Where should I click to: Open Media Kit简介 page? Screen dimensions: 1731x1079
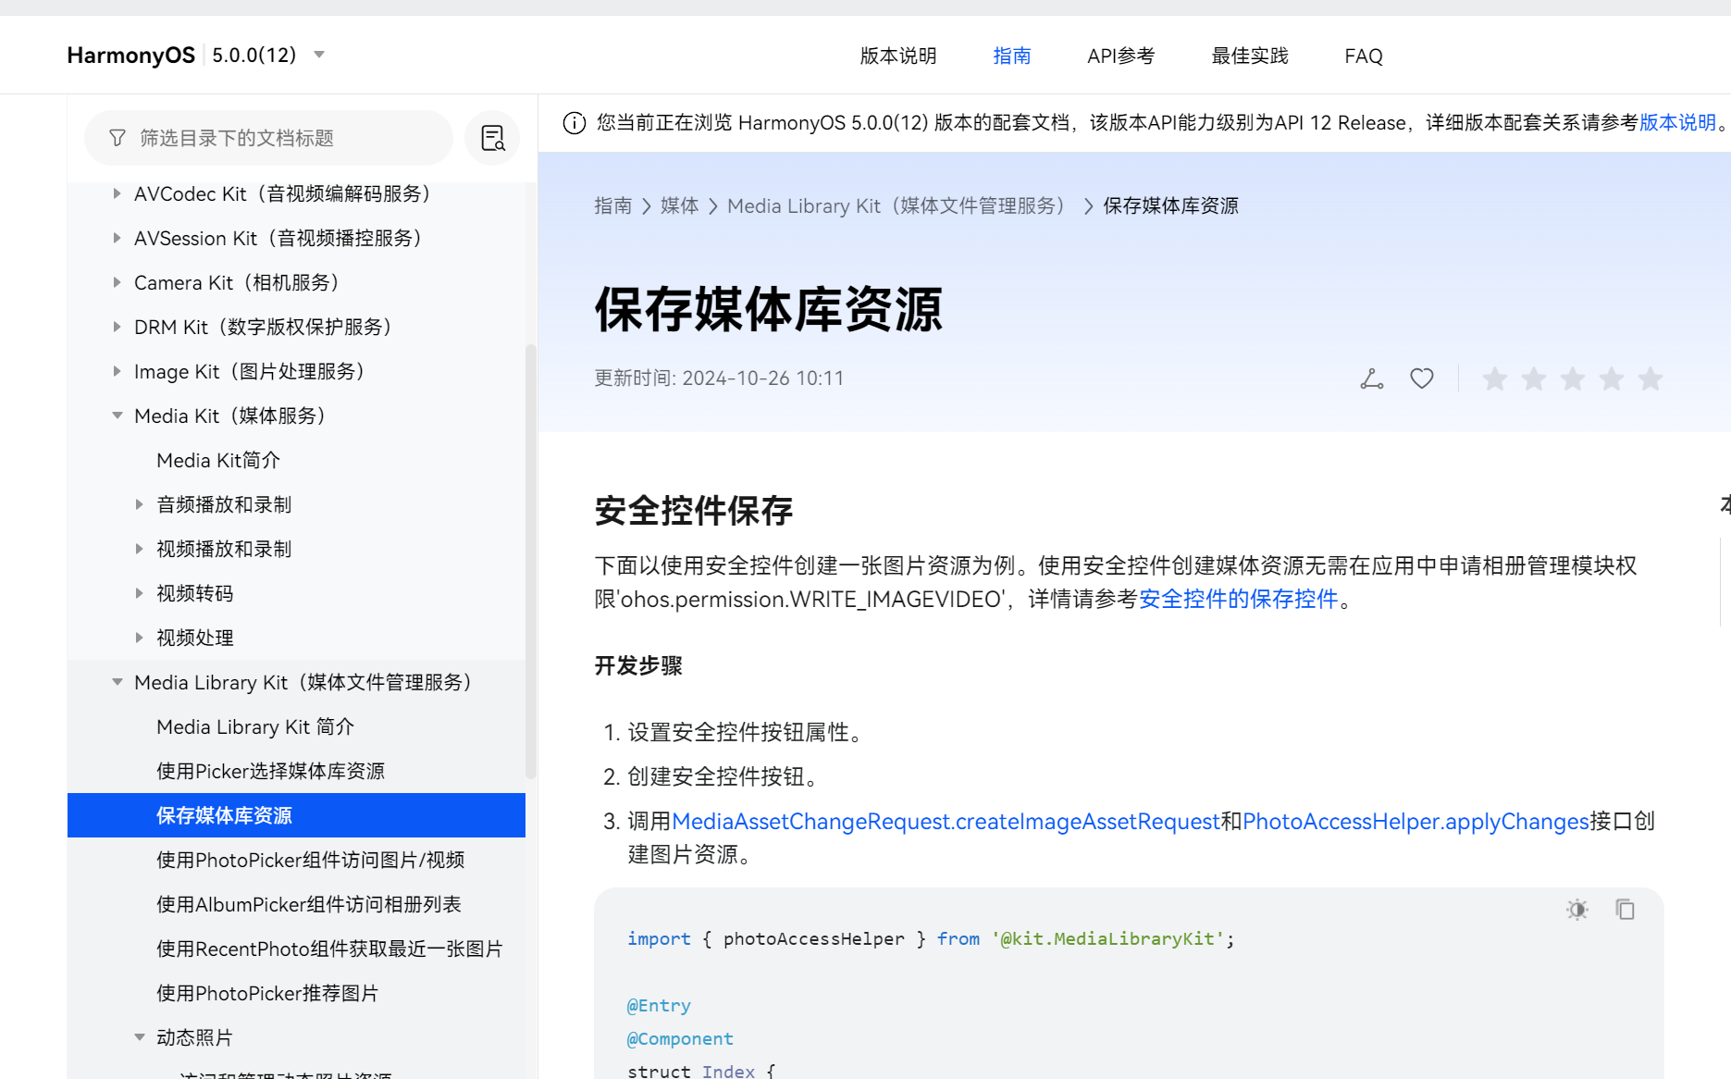click(218, 460)
